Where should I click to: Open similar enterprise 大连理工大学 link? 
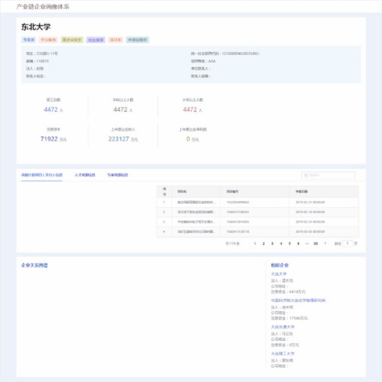pos(283,353)
